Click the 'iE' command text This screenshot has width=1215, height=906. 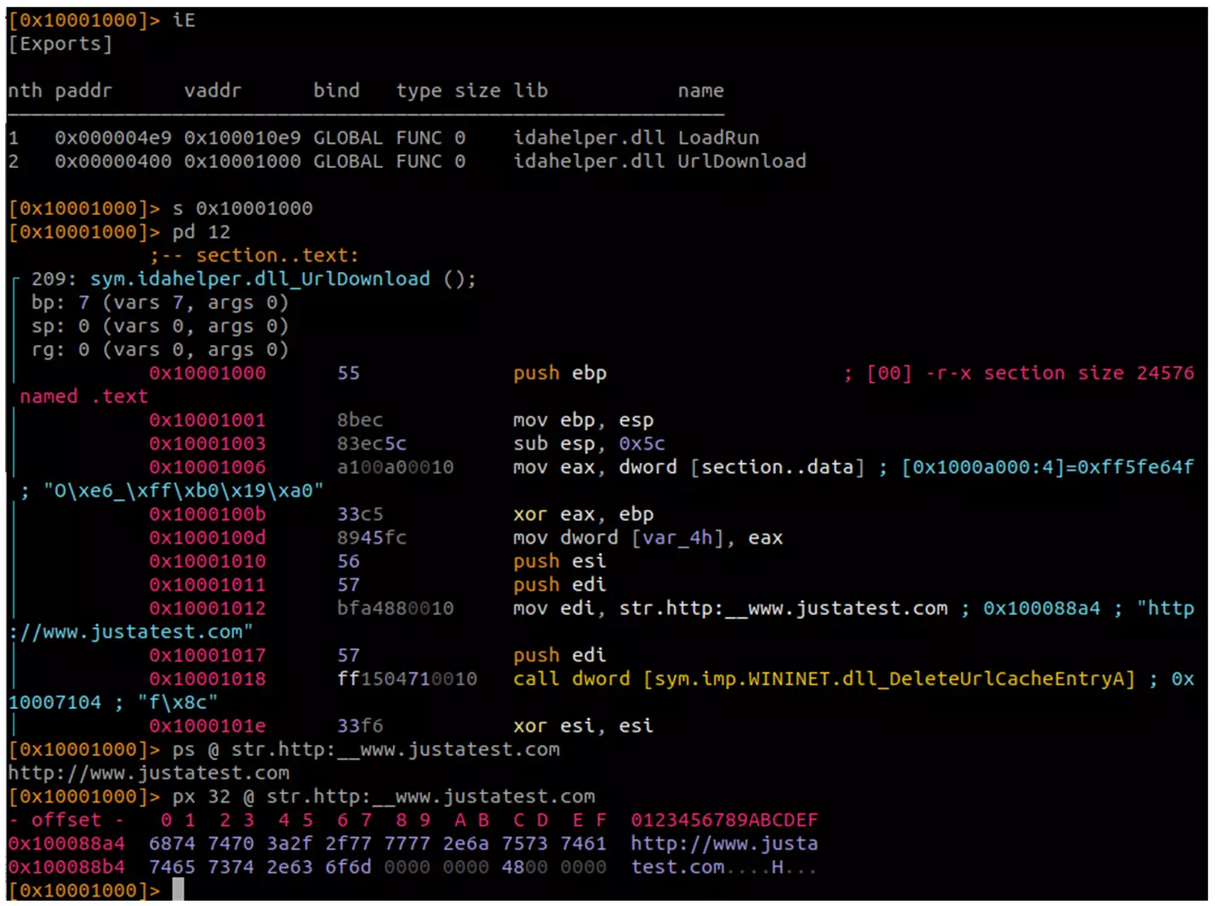[184, 20]
